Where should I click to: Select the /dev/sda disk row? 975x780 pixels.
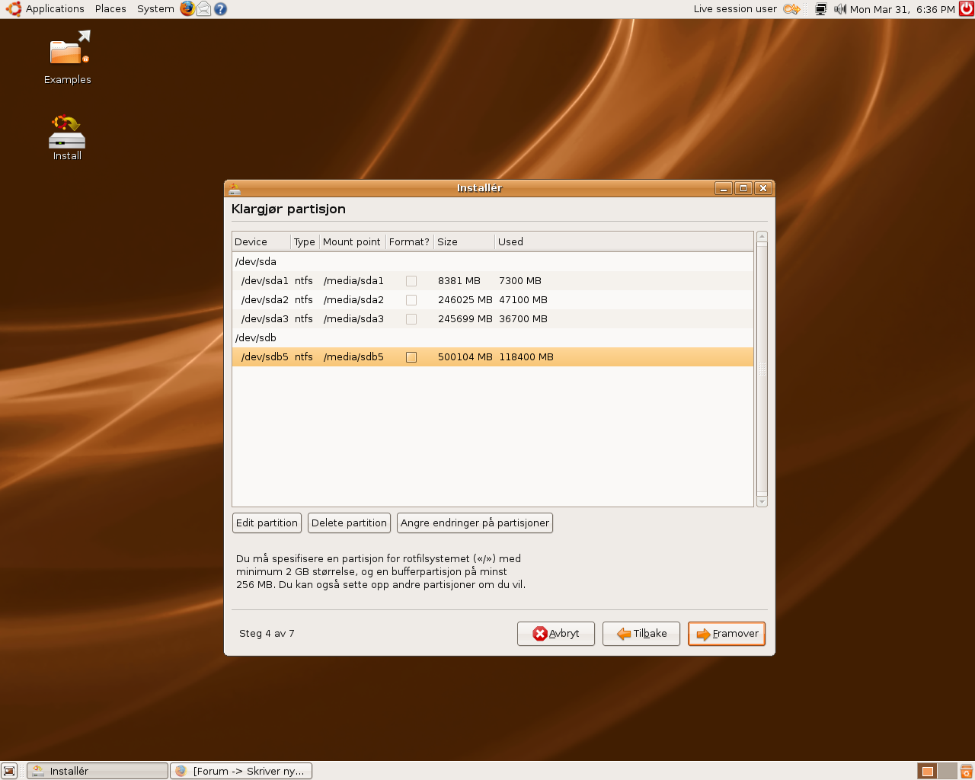tap(493, 262)
